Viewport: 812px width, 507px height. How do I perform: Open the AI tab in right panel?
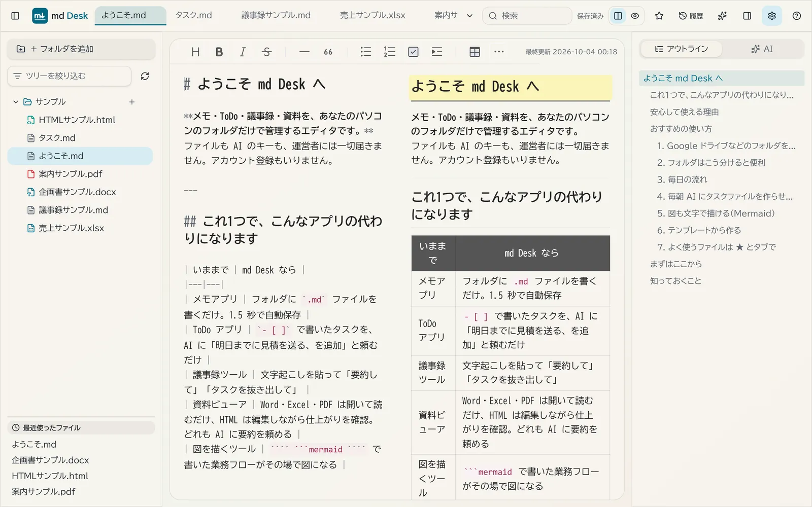pos(762,49)
